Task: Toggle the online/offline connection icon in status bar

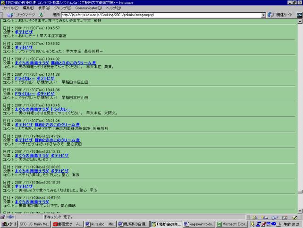Action: tap(10, 217)
